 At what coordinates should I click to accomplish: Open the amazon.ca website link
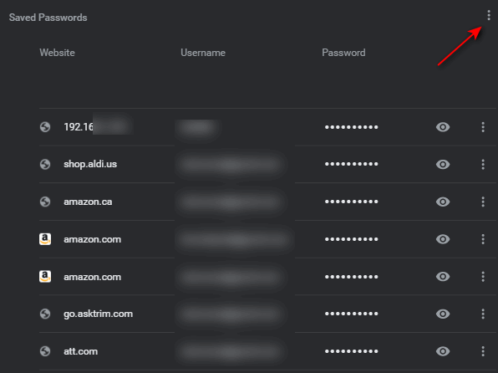88,202
